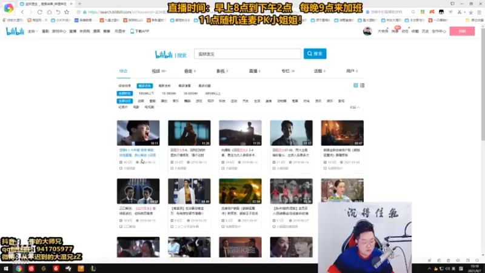Click the browser forward arrow
Screen dimensions: 485x273
coord(30,12)
